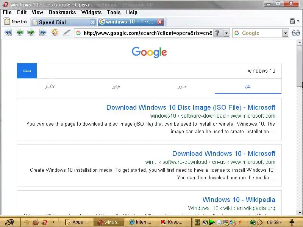Viewport: 303px width, 227px height.
Task: Click the Eye of Horus Start button
Action: 10,222
